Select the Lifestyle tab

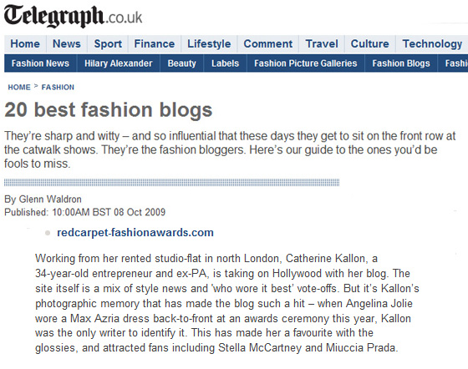point(209,43)
